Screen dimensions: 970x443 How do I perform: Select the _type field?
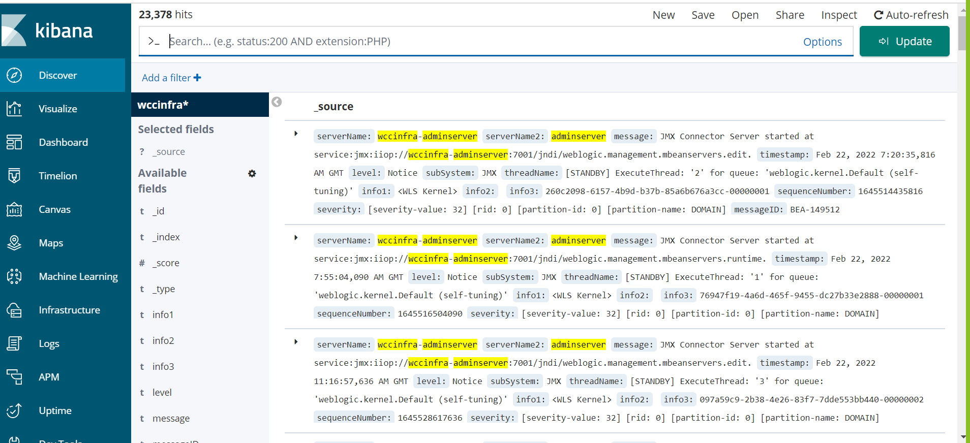tap(164, 289)
